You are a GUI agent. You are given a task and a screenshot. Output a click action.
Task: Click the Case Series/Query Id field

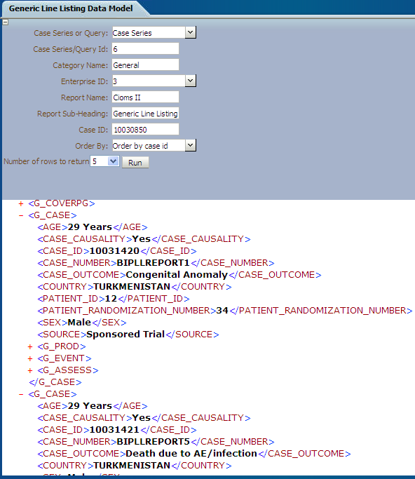click(x=145, y=49)
